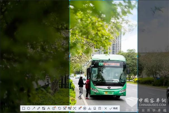Cancel the screenshot with the X icon
This screenshot has height=113, width=169.
point(106,108)
